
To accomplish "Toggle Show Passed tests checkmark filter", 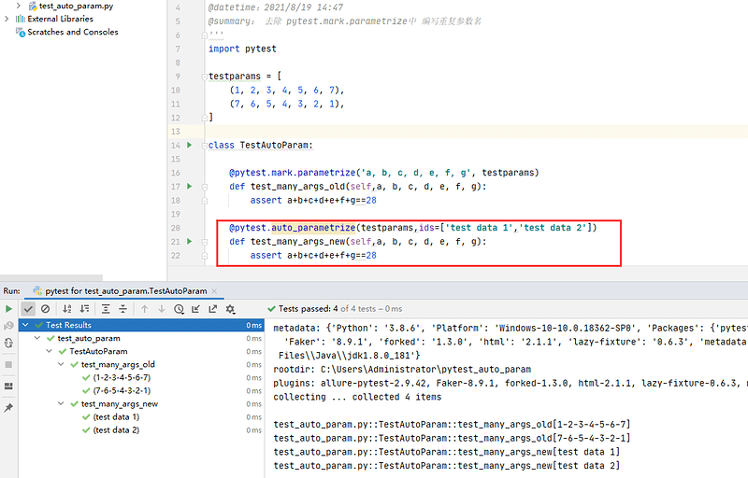I will coord(28,309).
